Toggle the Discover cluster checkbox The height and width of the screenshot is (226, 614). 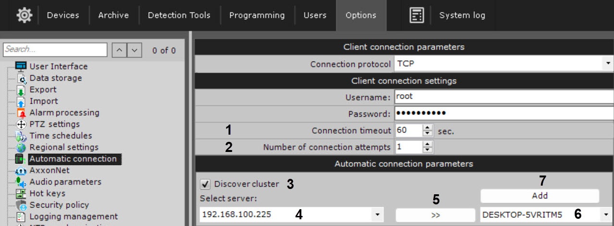point(205,184)
